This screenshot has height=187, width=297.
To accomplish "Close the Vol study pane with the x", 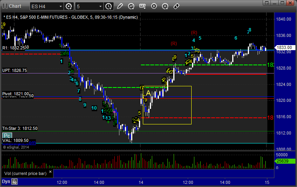I will pyautogui.click(x=50, y=172).
